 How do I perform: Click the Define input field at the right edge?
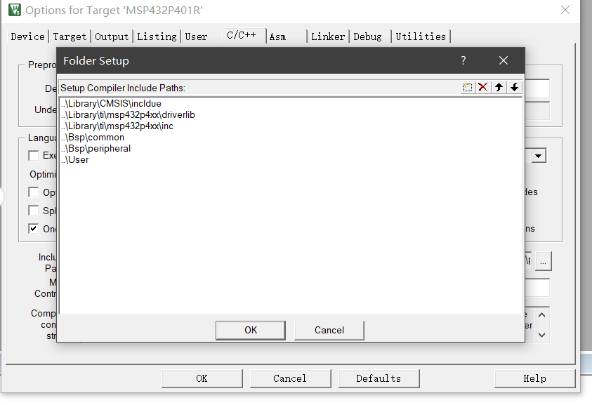click(537, 88)
